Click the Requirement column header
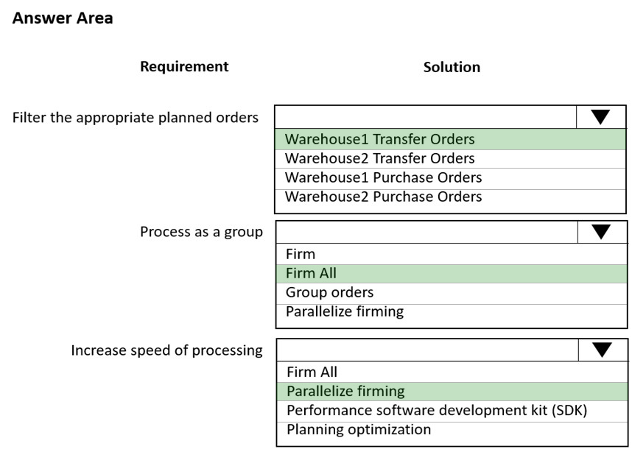Image resolution: width=632 pixels, height=449 pixels. 184,66
